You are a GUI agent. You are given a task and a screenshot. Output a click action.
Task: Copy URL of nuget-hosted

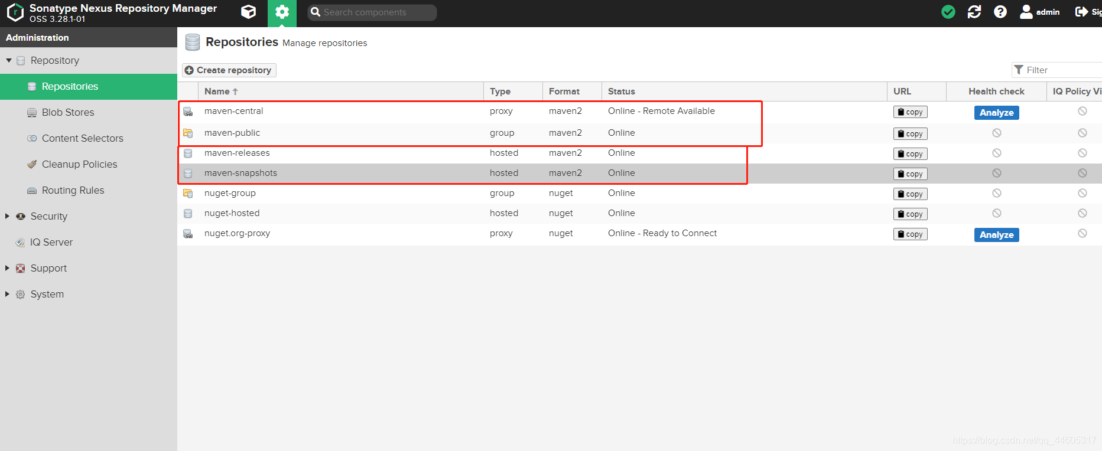[910, 214]
